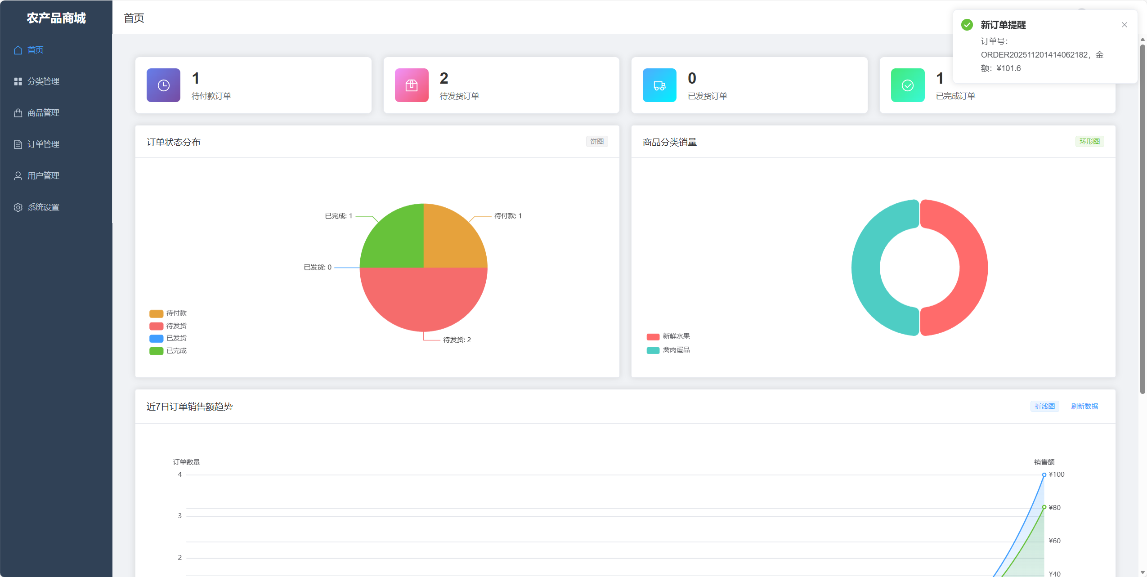The image size is (1147, 577).
Task: Toggle 已发货 legend item in pie chart
Action: [x=168, y=338]
